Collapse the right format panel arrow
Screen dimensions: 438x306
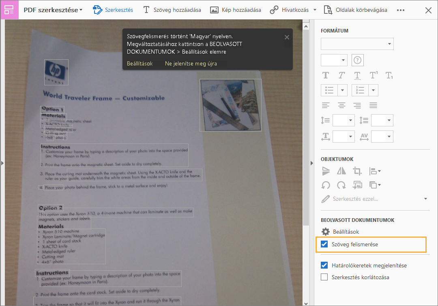pos(312,163)
